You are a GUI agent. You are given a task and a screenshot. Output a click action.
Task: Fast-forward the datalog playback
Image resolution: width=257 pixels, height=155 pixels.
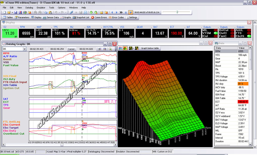coord(121,12)
